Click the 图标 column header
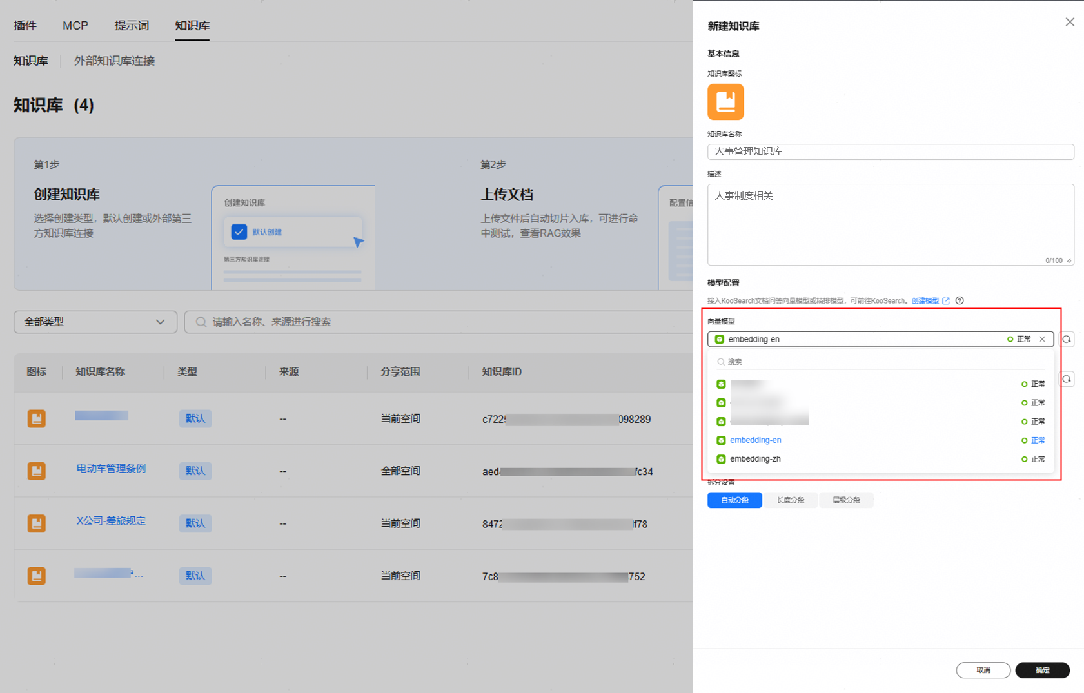1084x693 pixels. tap(36, 372)
